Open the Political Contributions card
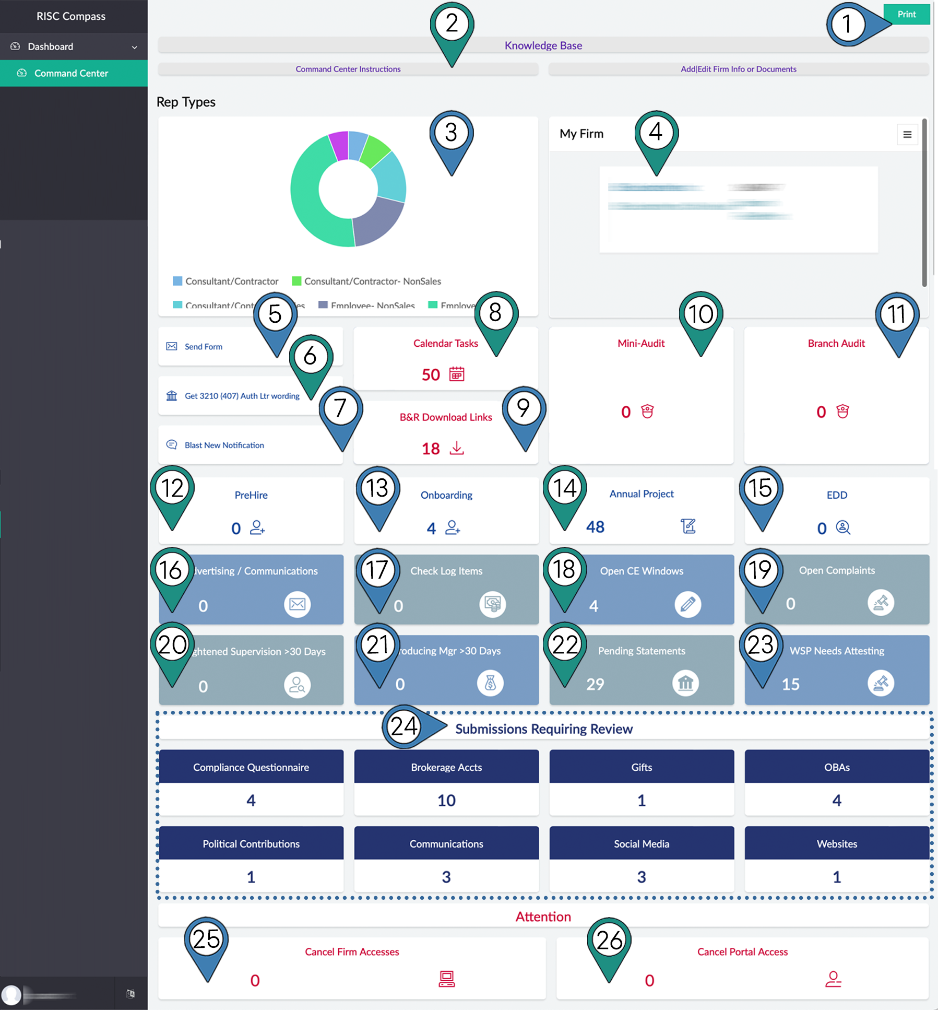This screenshot has height=1010, width=938. (251, 859)
